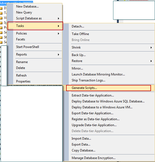Choose Take Offline
The height and width of the screenshot is (162, 155).
tap(80, 34)
